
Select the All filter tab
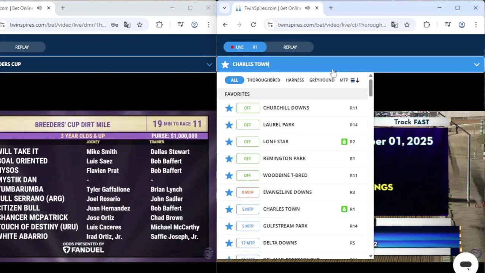click(234, 80)
